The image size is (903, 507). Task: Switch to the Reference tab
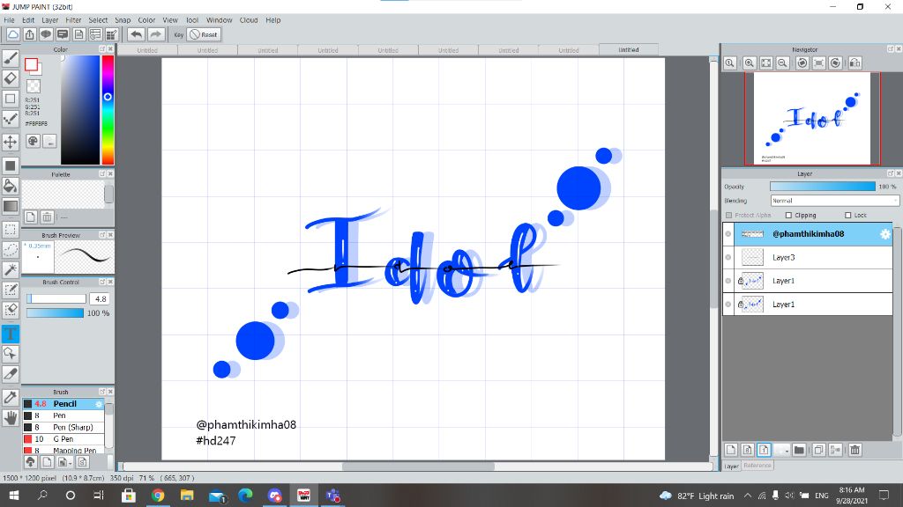coord(757,466)
